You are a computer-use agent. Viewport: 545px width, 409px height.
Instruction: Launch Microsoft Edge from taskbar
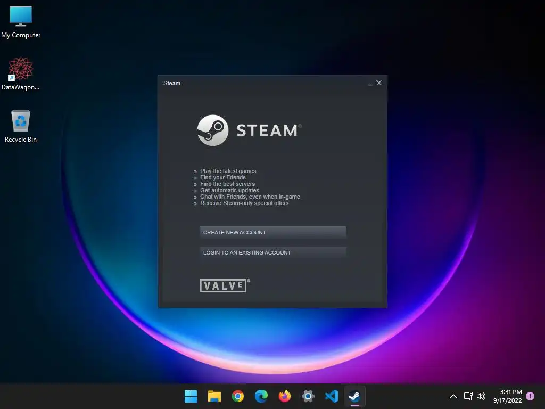click(x=261, y=396)
